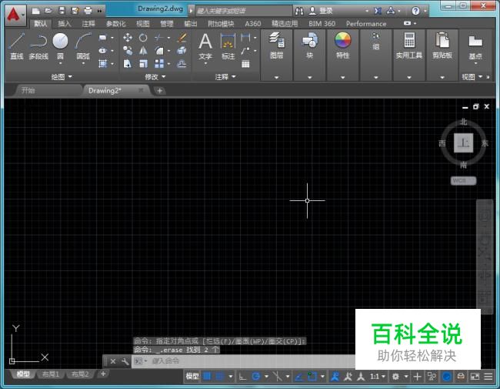Viewport: 500px width, 389px height.
Task: Open the Layer (图层) panel icon
Action: 276,42
